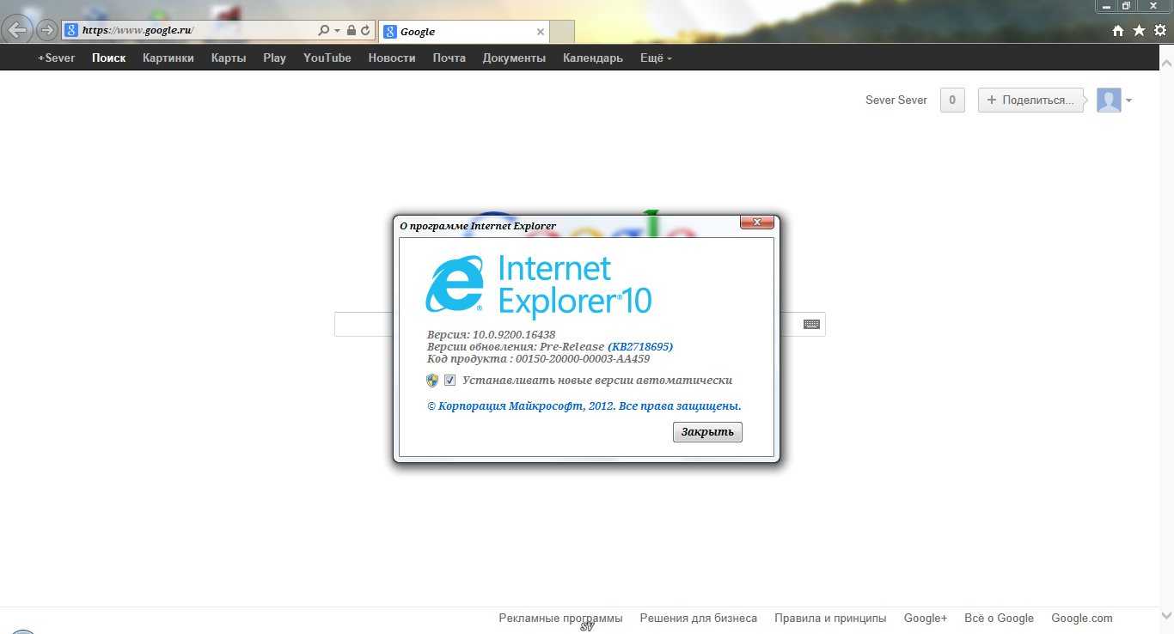Open Почта in Google bar

[449, 58]
